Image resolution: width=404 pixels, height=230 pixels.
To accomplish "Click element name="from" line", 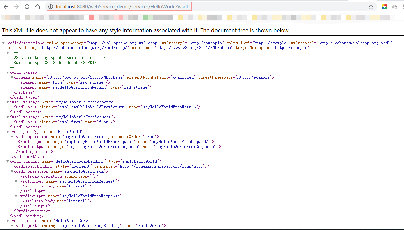I will coord(64,82).
